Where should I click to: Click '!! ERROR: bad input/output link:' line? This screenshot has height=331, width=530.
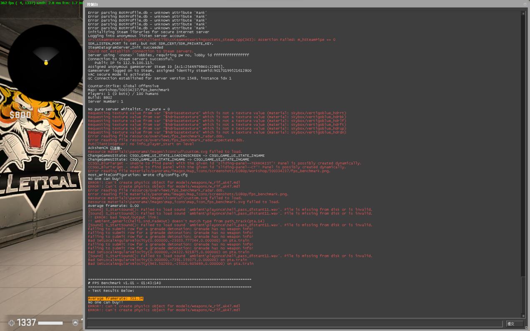[x=123, y=217]
